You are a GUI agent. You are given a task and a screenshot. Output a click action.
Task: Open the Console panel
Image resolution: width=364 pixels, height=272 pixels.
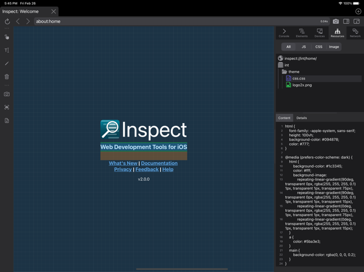tap(284, 33)
